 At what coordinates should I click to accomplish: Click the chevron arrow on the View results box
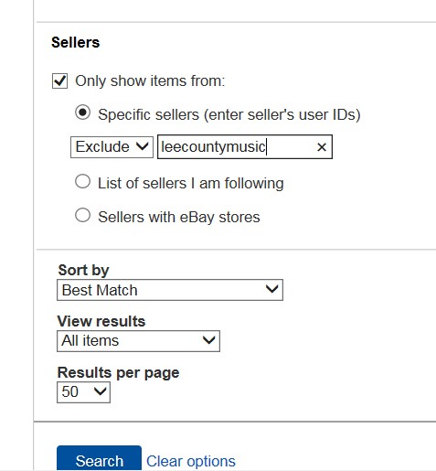click(x=209, y=339)
